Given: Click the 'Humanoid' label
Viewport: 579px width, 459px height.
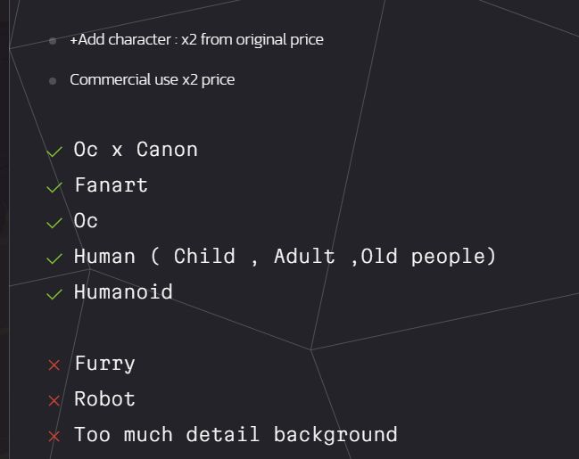Looking at the screenshot, I should pos(123,291).
